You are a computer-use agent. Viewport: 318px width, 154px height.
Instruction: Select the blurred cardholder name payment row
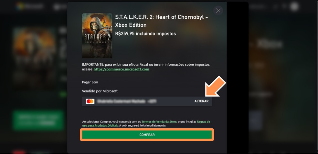click(147, 101)
